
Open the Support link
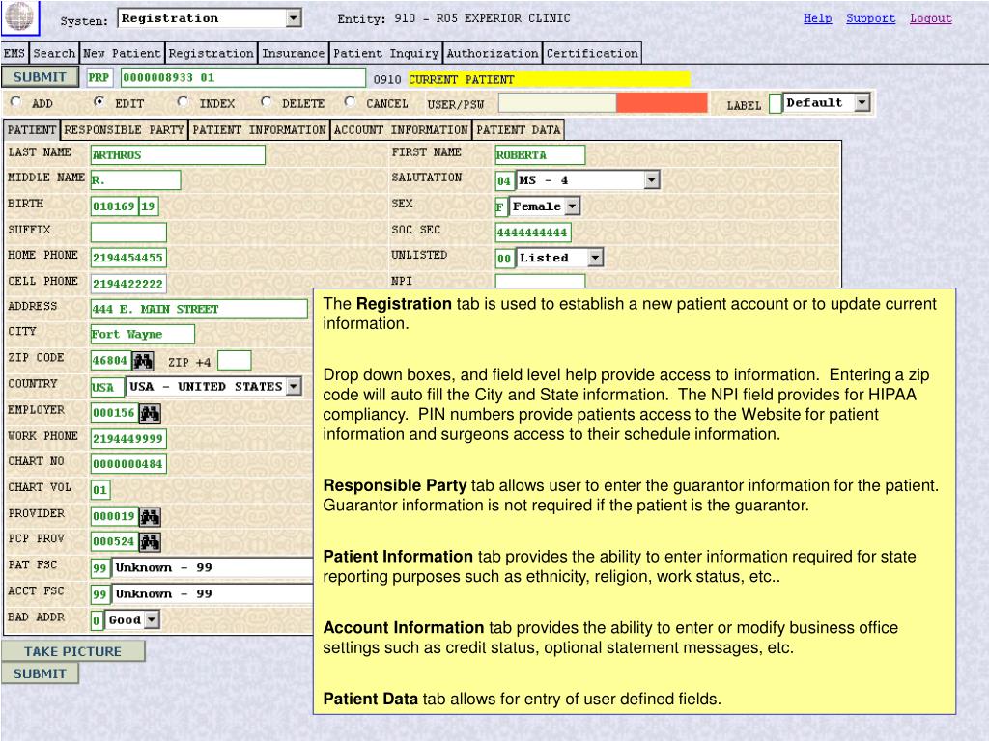click(870, 18)
